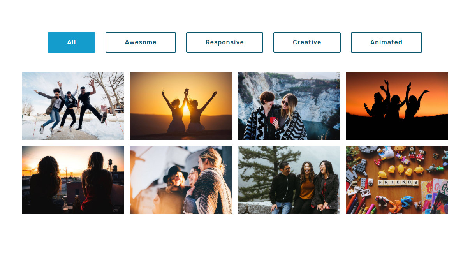Click the highlighted blue All tab
The height and width of the screenshot is (259, 470).
click(x=71, y=42)
